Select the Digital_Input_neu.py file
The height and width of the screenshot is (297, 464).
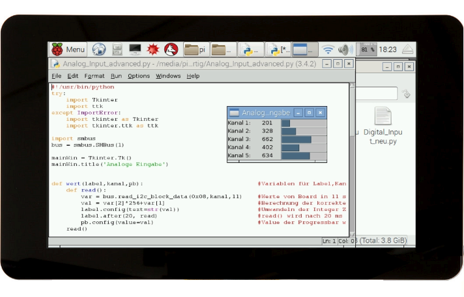(383, 126)
